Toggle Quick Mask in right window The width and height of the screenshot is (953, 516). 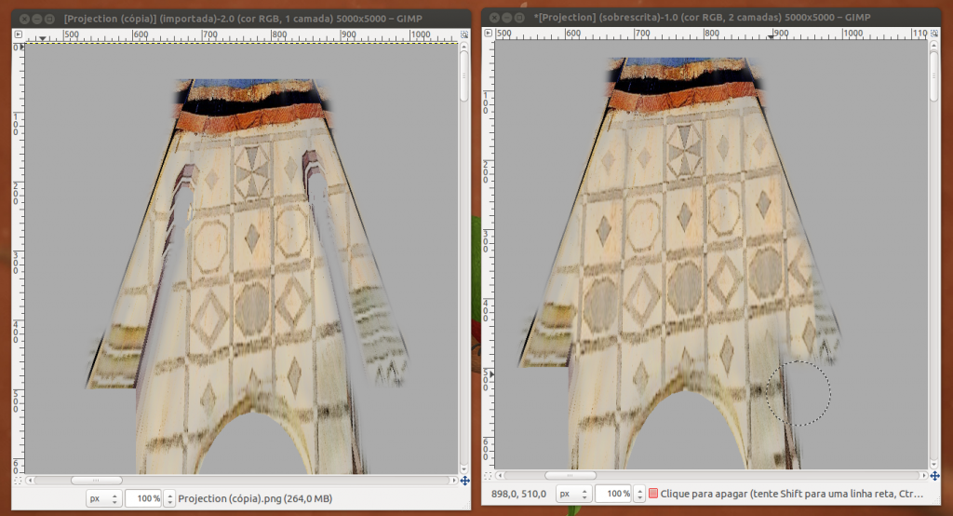pos(489,475)
